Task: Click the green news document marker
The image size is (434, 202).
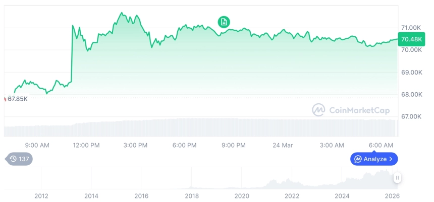Action: [x=224, y=22]
